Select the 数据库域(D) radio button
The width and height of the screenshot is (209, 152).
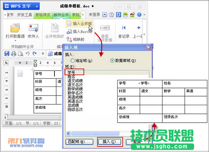tap(112, 61)
